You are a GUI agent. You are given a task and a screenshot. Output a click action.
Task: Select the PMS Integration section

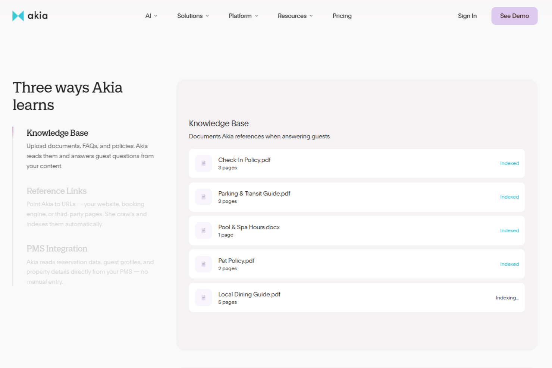[x=57, y=248]
